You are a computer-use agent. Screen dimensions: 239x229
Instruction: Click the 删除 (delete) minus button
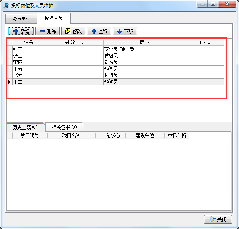point(48,31)
